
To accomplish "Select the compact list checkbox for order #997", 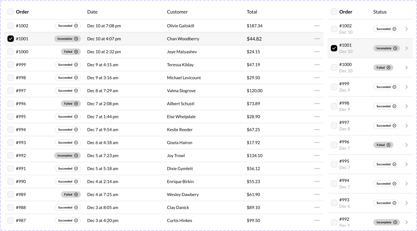I will 334,125.
